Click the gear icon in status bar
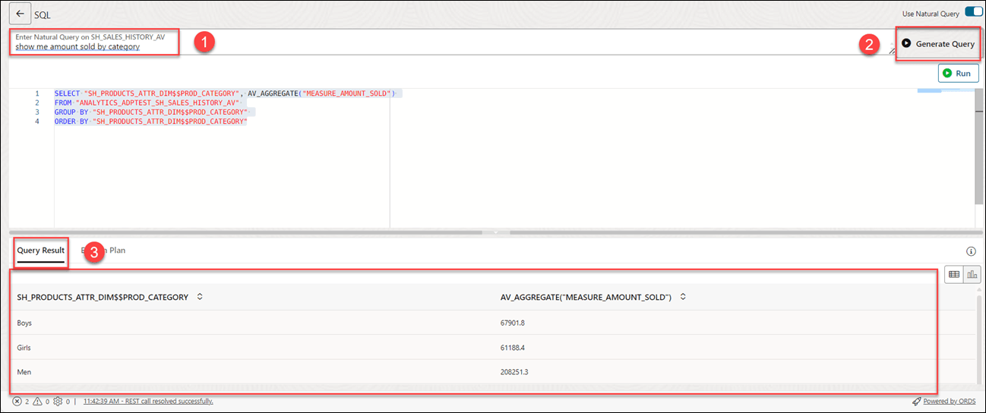 click(57, 401)
